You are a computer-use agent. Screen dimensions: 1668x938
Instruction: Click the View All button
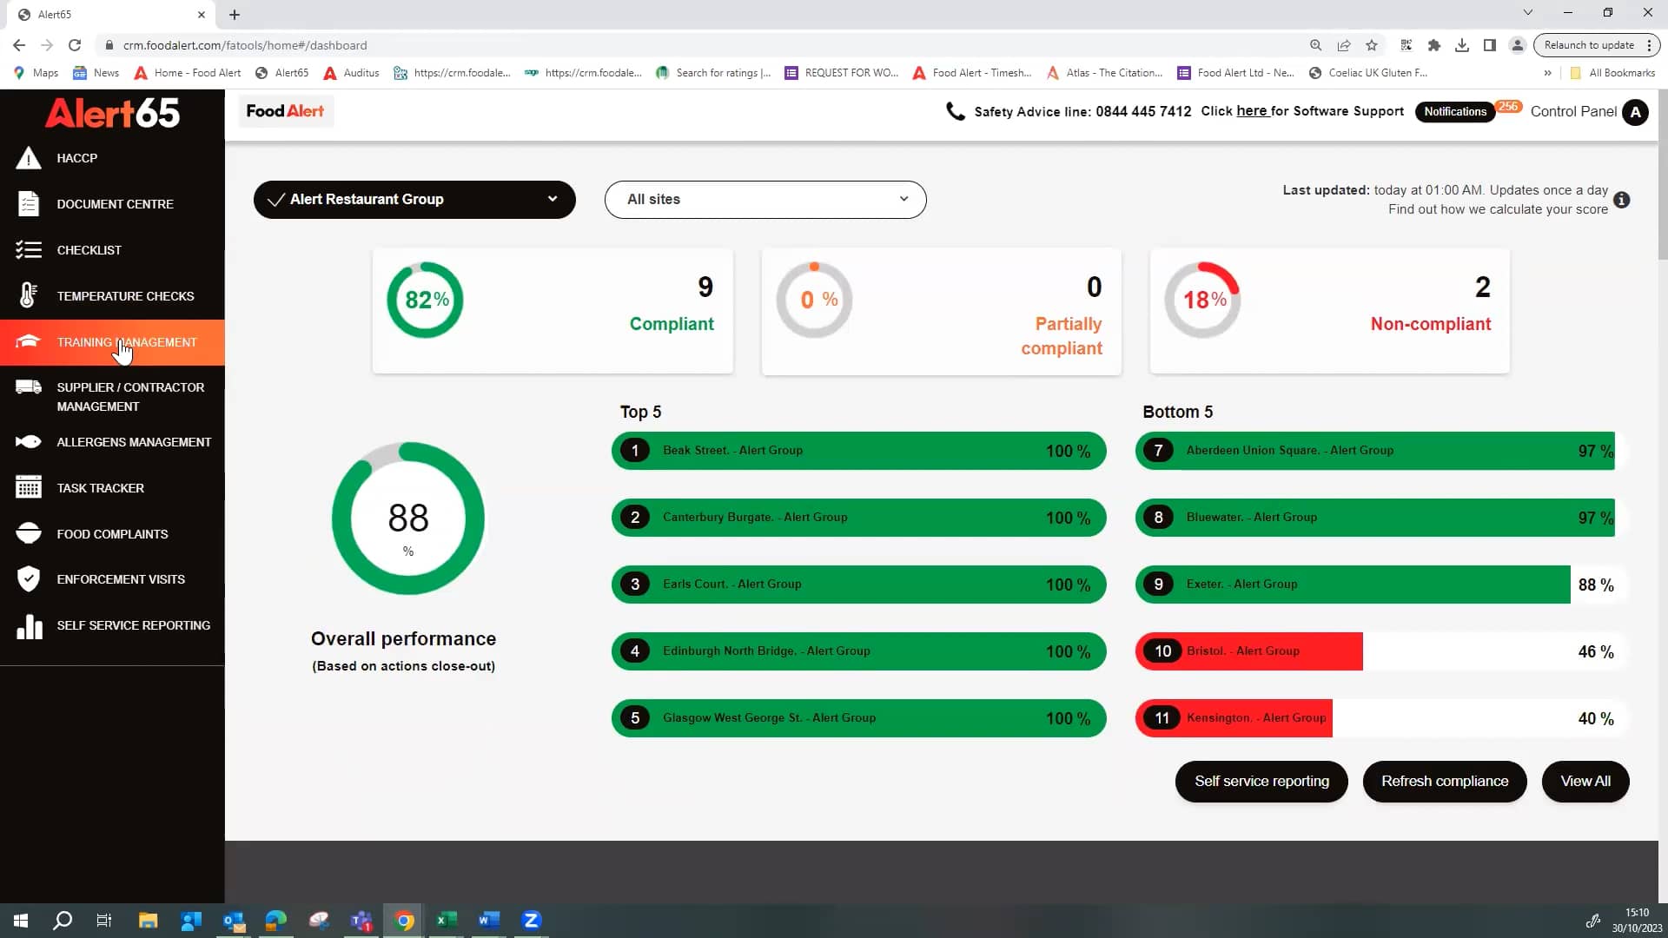(1585, 781)
